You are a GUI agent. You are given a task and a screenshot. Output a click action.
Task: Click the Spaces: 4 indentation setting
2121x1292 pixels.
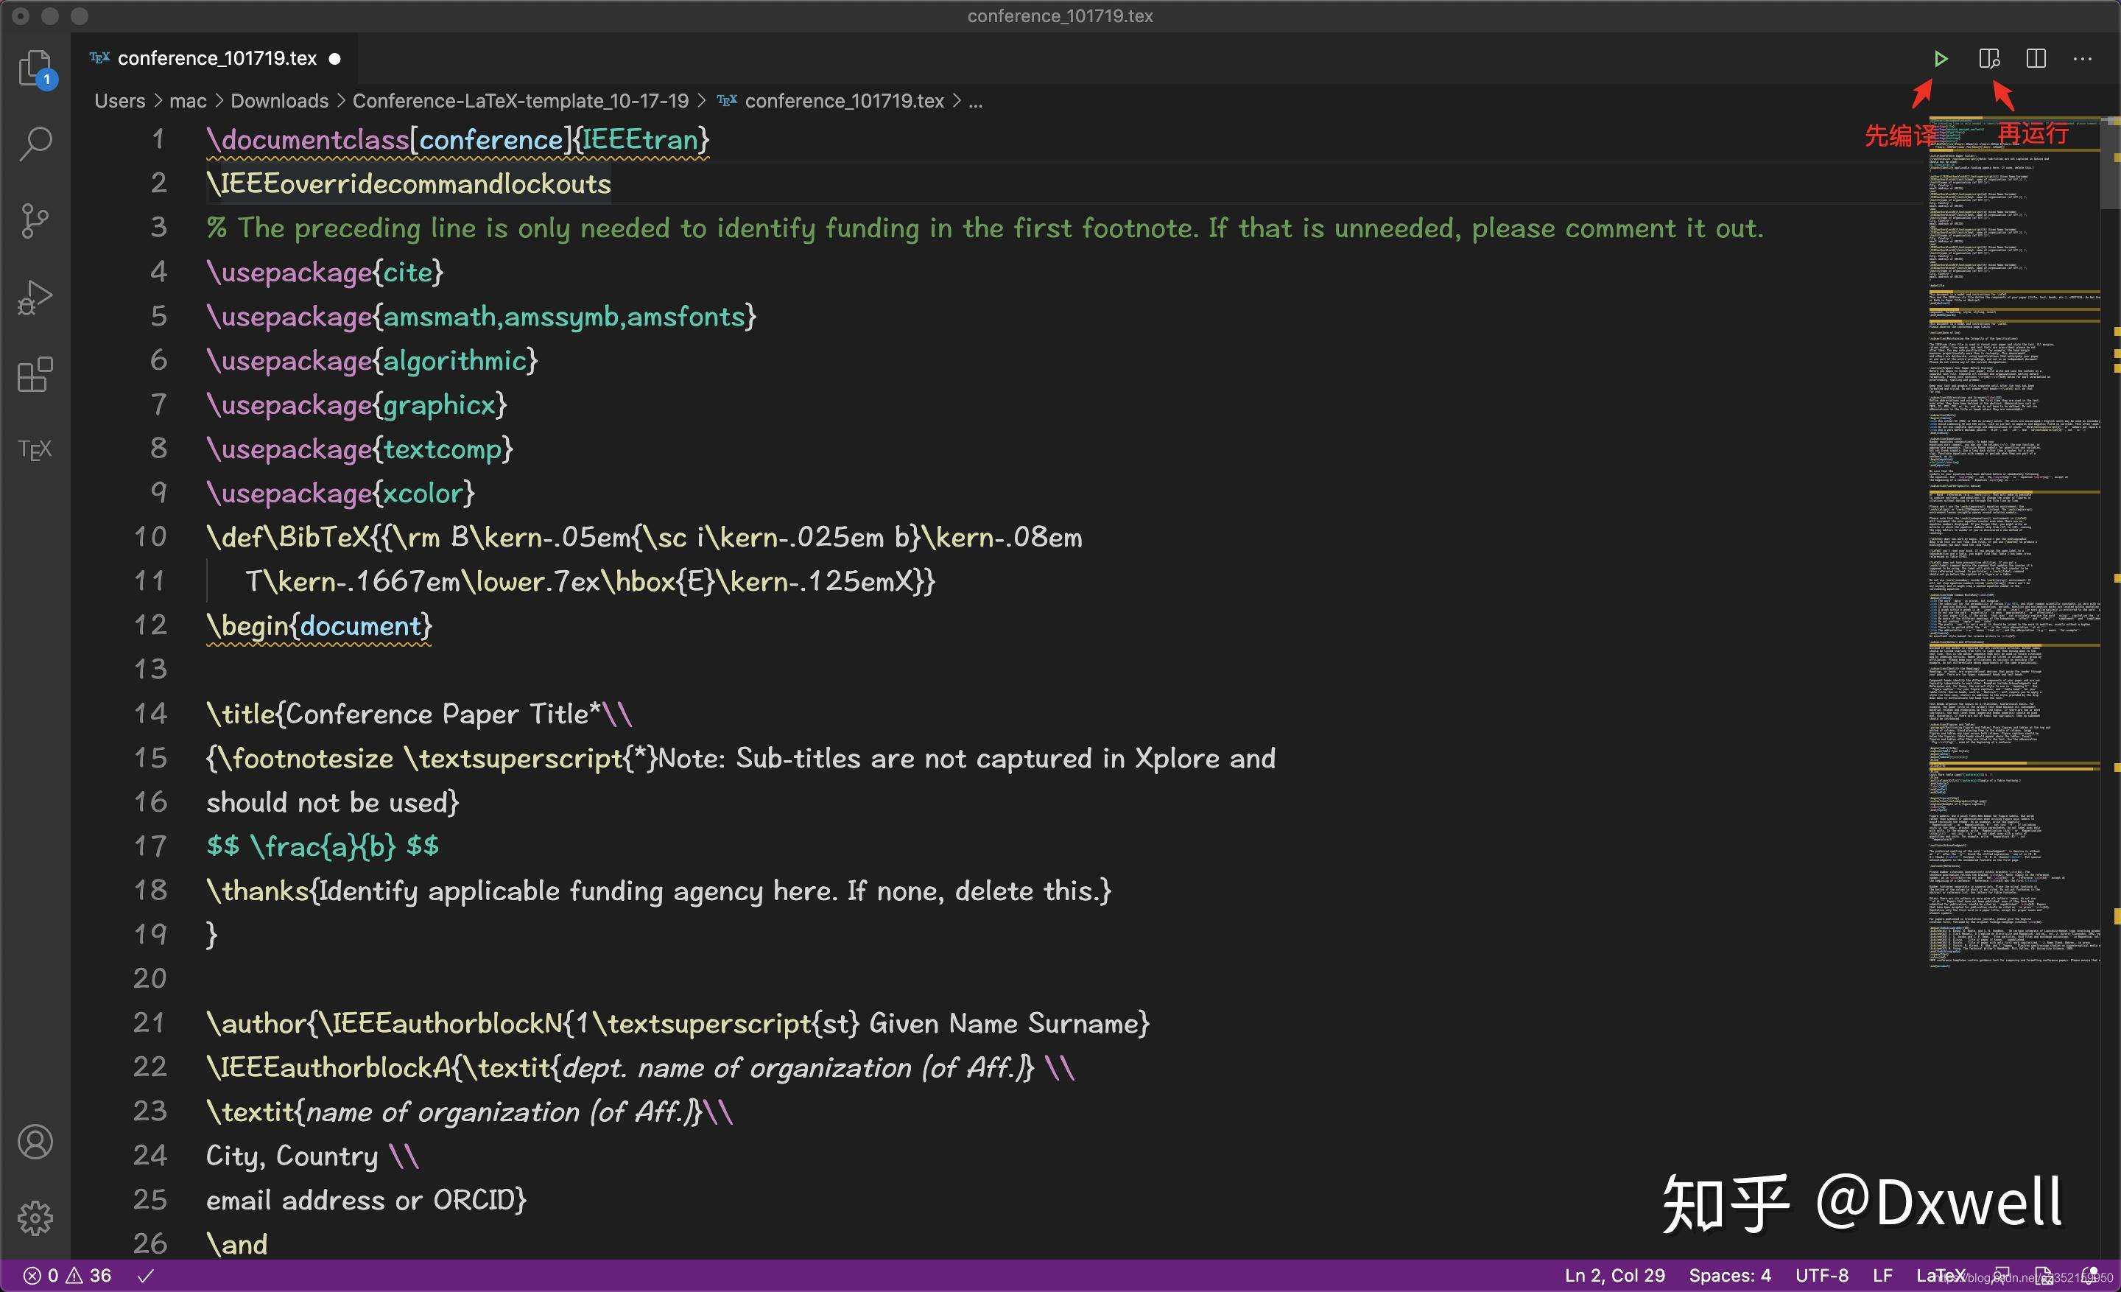coord(1729,1276)
